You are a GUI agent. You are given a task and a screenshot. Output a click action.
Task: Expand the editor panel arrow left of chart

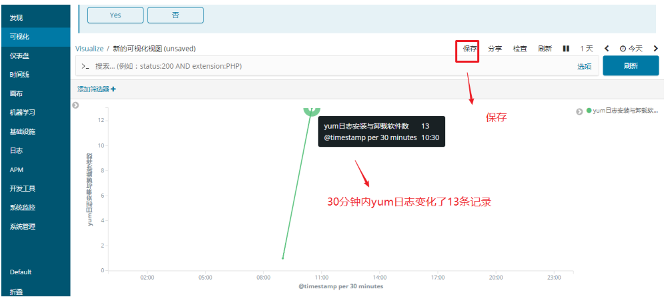75,105
